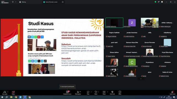Click the Twitter share icon under first article
The image size is (177, 99).
(32, 37)
